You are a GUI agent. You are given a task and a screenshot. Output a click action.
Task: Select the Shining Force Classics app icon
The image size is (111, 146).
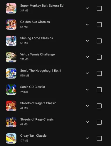click(x=11, y=41)
